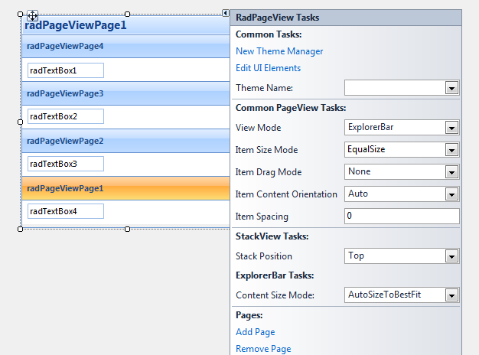Expand the Content Size Mode dropdown
Viewport: 479px width, 355px height.
click(451, 295)
